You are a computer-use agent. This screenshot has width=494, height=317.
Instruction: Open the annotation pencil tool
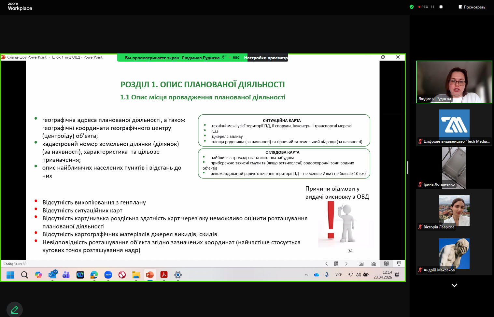coord(15,310)
